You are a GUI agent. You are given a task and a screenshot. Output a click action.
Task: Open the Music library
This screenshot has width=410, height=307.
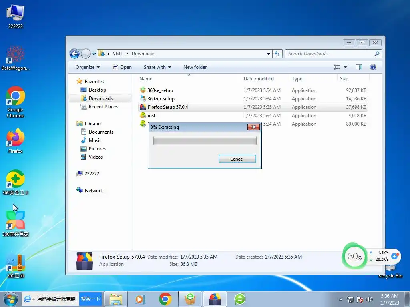tap(91, 140)
